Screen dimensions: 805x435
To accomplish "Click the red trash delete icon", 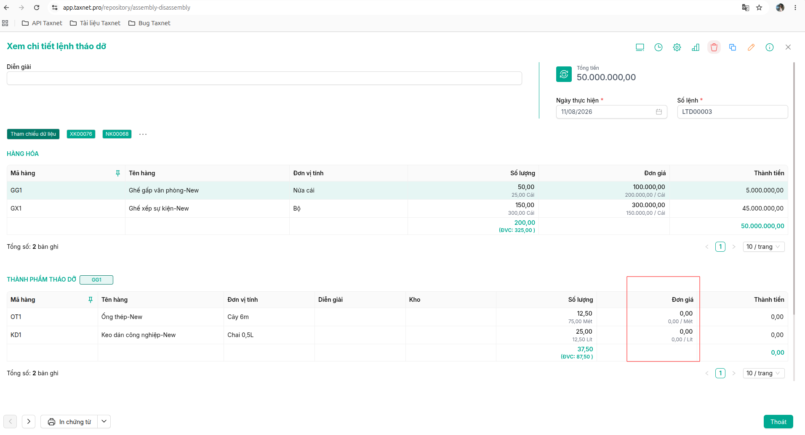I will [x=714, y=47].
